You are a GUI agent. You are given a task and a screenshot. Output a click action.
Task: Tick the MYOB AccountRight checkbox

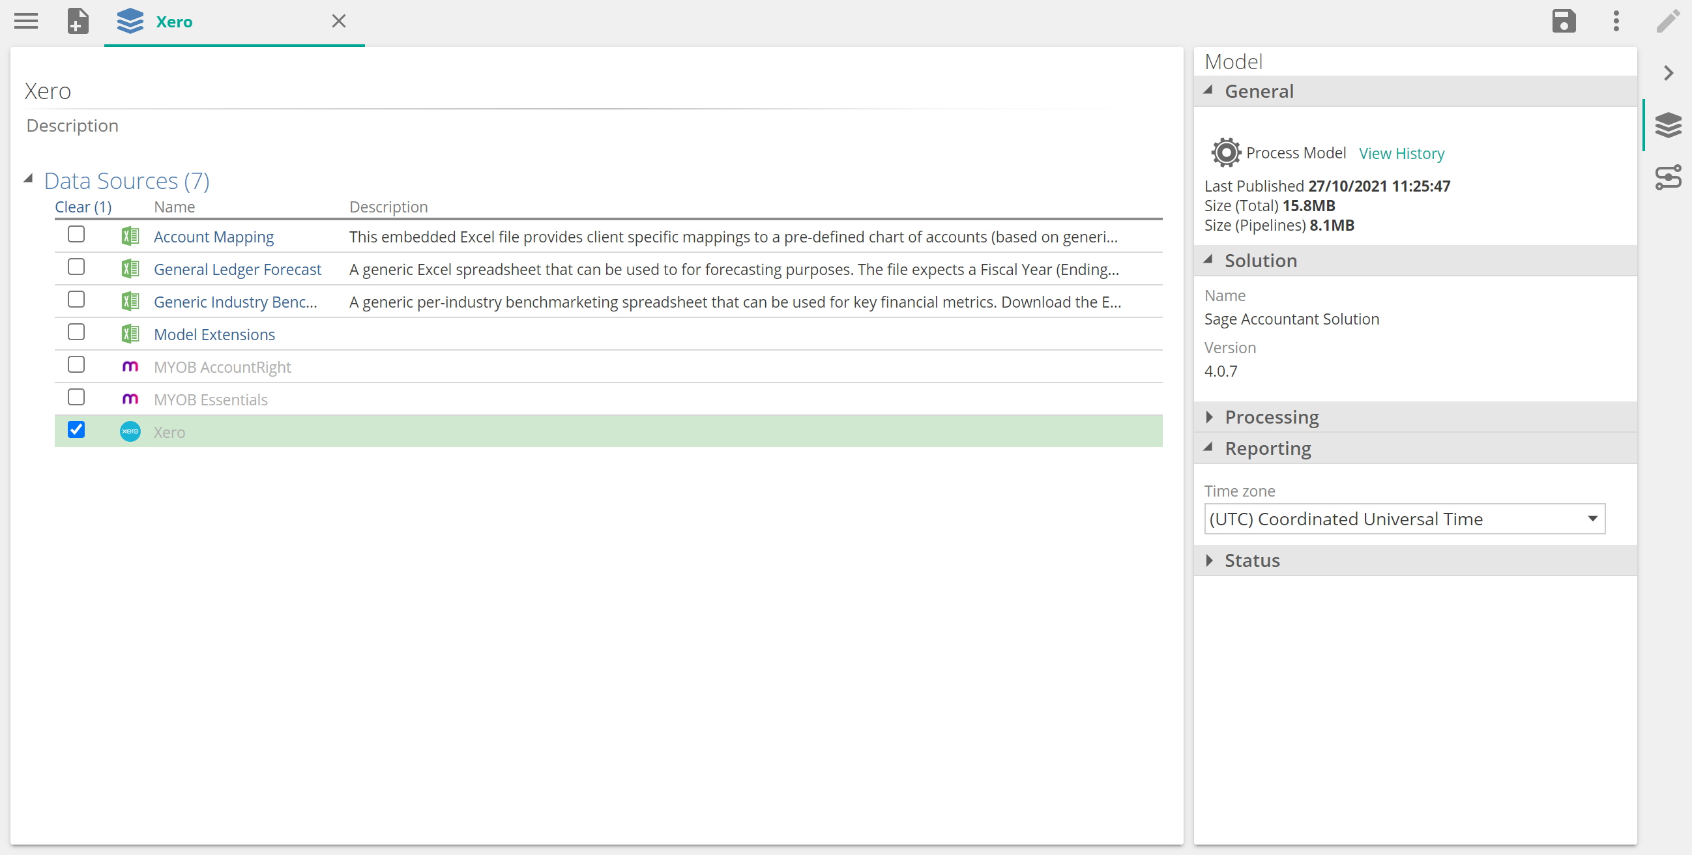[76, 364]
